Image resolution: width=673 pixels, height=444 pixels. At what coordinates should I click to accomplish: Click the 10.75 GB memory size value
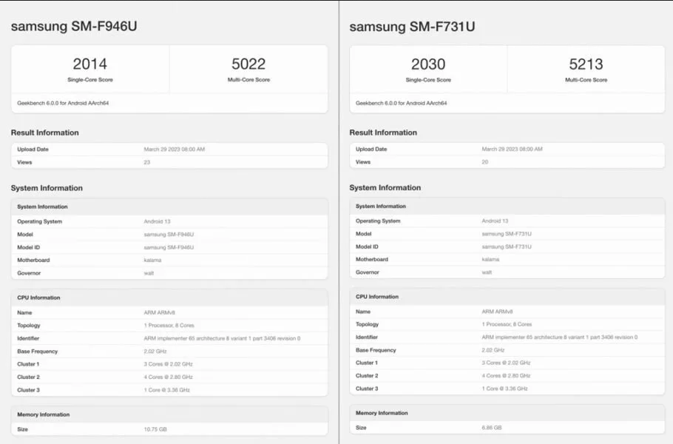[156, 429]
